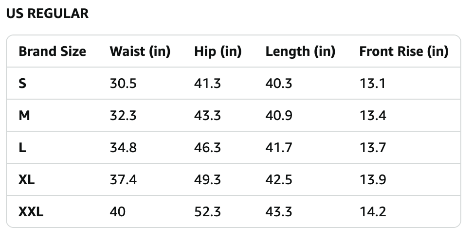Click the XL brand size row label
473x243 pixels.
(x=27, y=180)
